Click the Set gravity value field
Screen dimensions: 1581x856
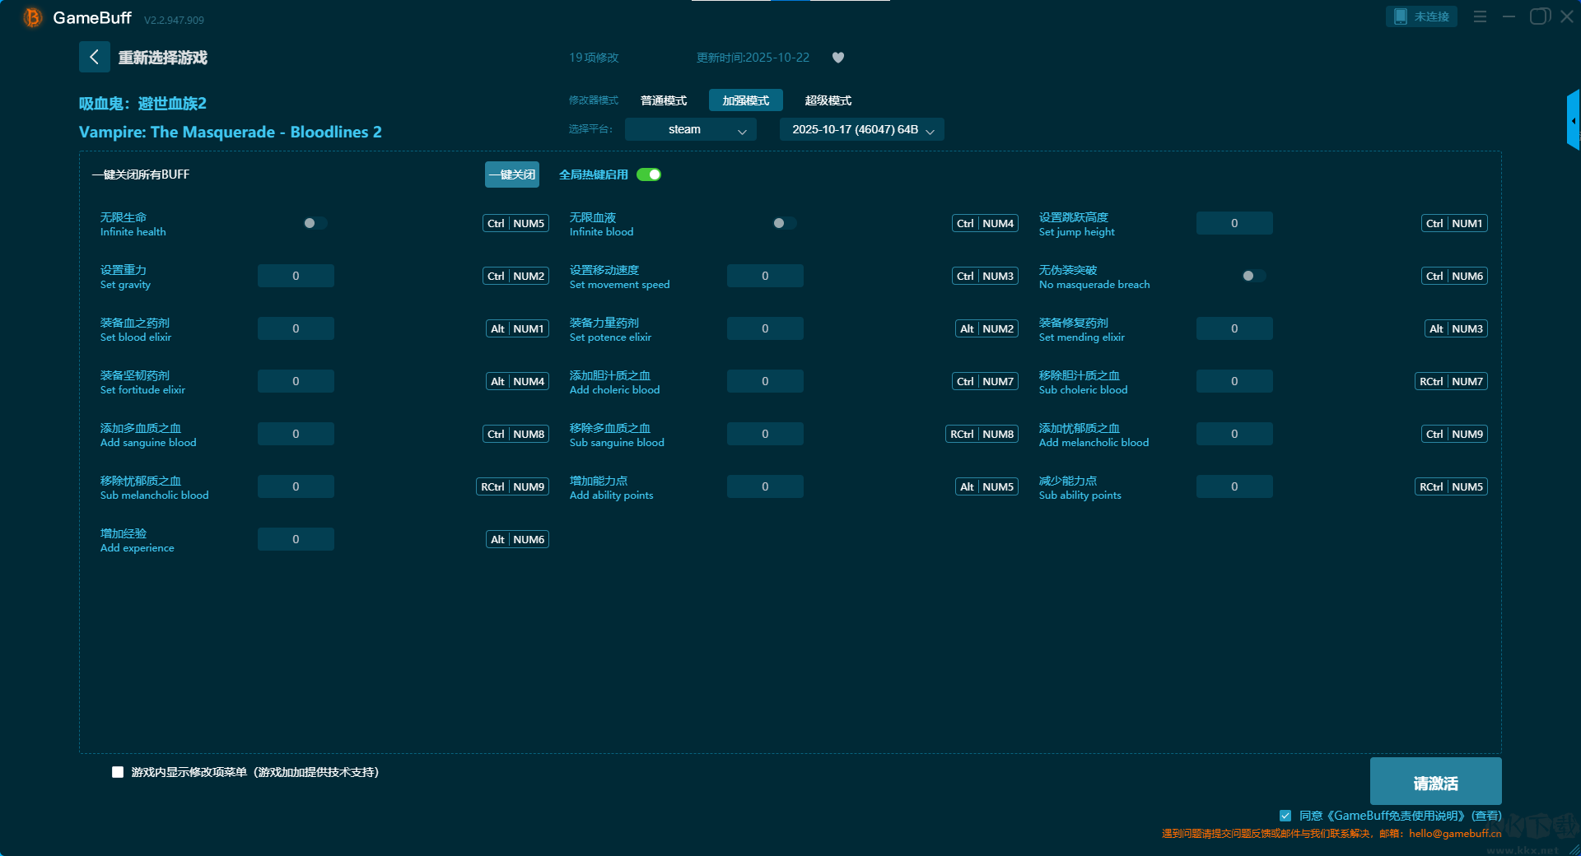[296, 276]
